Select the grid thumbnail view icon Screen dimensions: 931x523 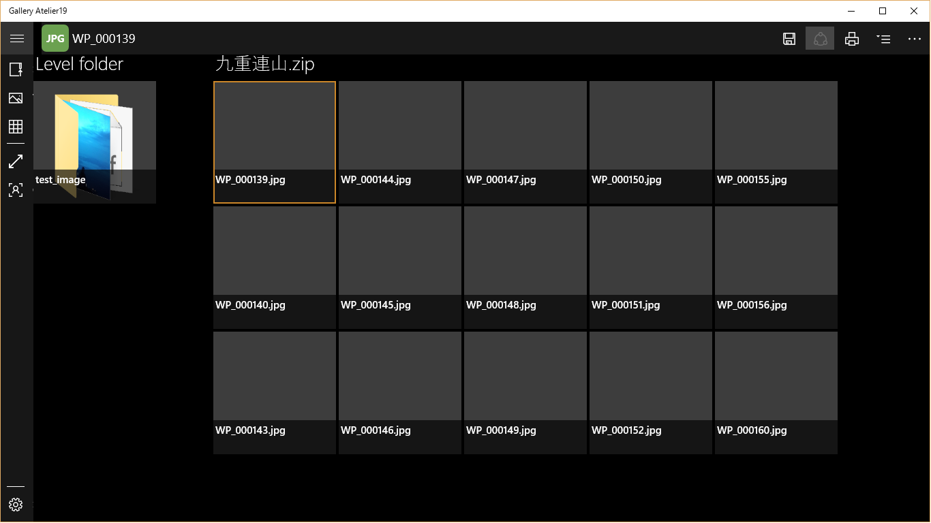pos(16,127)
